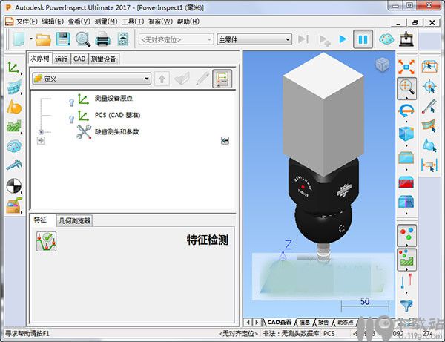Switch to the 几何浏览器 tab

click(75, 221)
